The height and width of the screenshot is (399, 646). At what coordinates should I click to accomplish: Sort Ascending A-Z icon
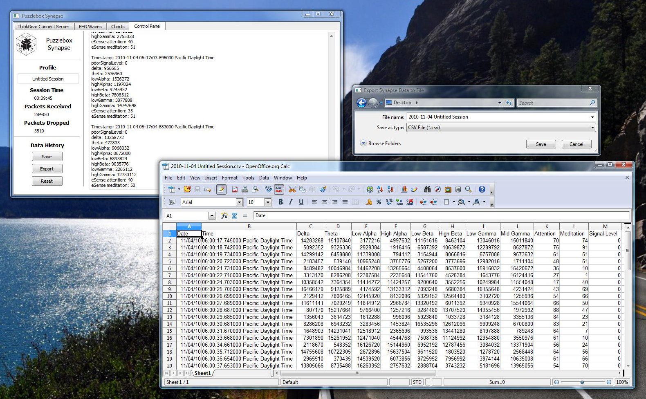380,189
